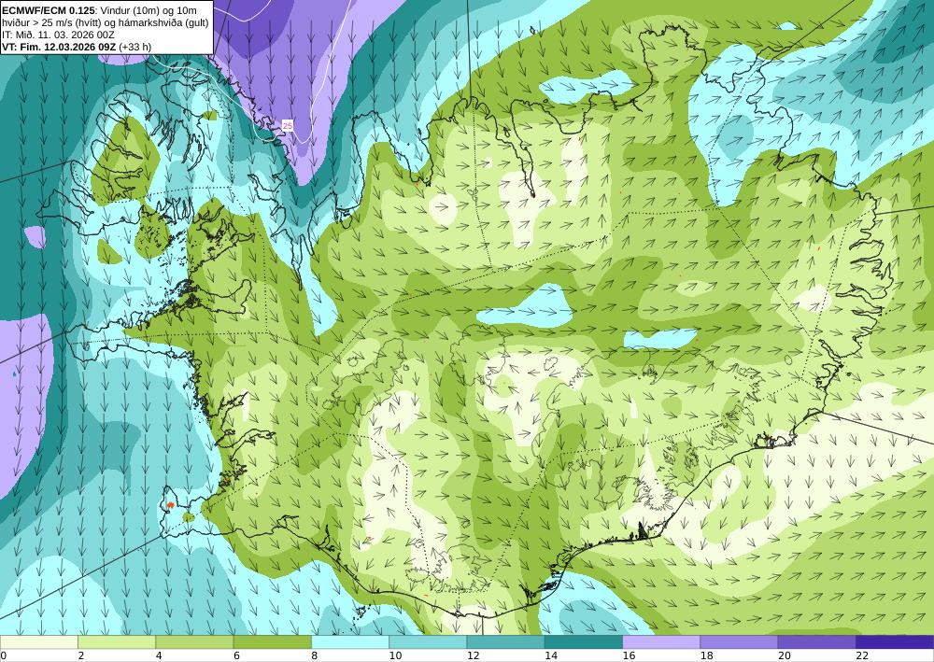Click the legend scale value '6'
Screen dimensions: 934x662
pos(236,655)
